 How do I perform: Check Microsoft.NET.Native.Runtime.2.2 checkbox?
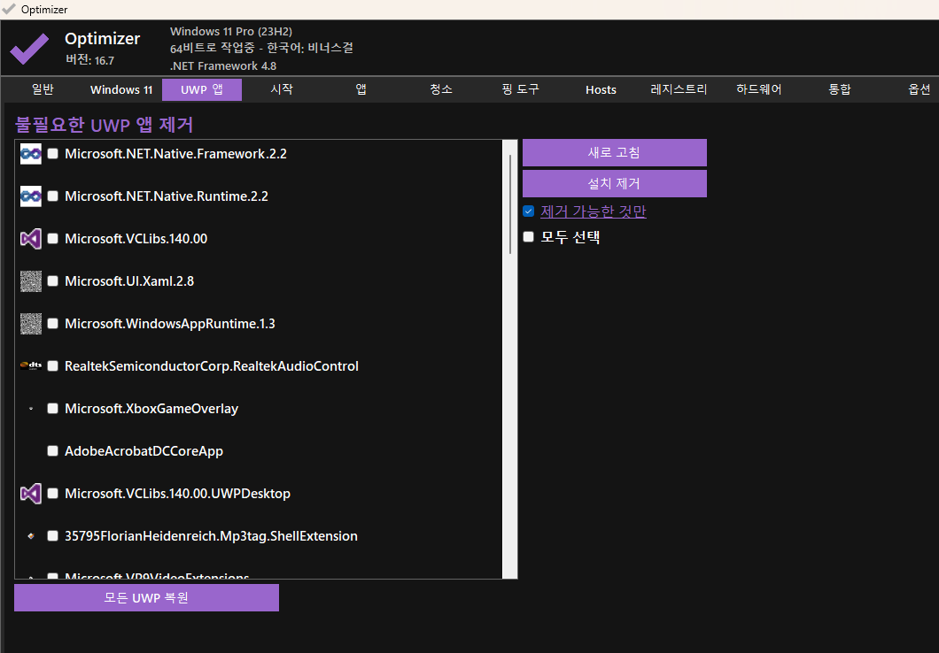point(52,196)
